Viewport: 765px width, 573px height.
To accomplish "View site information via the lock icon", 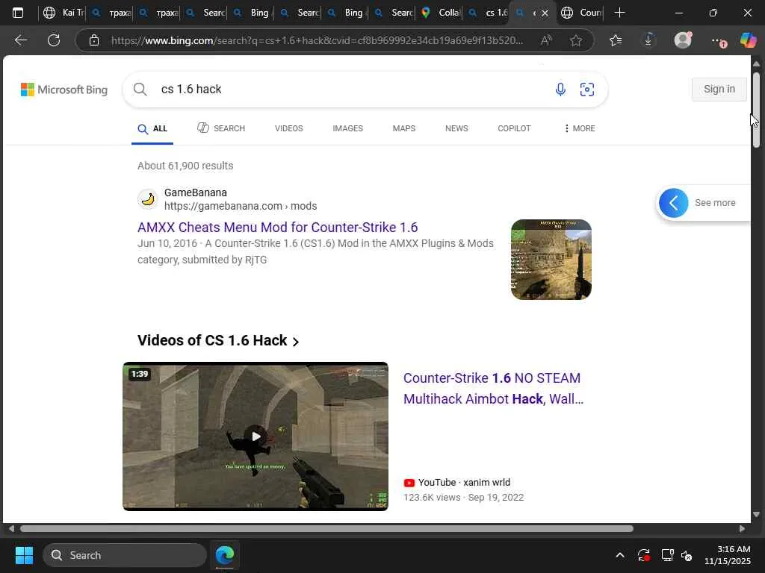I will pos(94,40).
